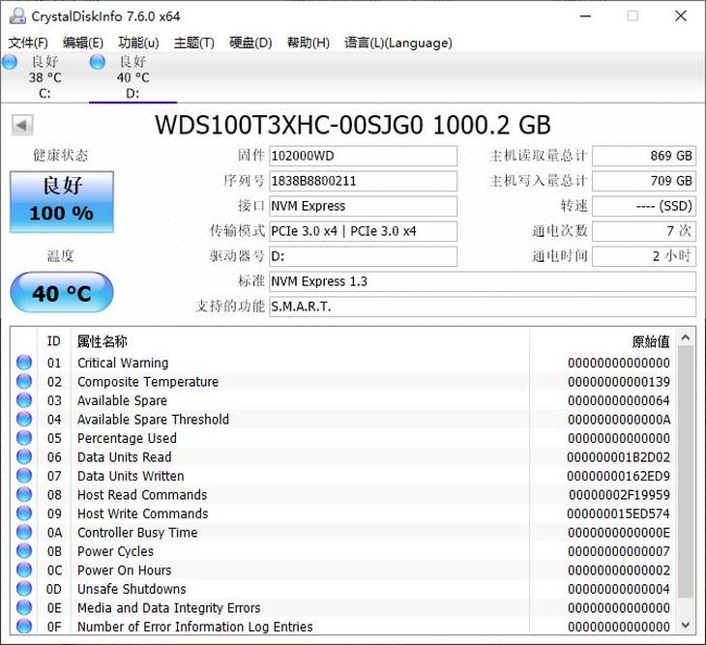Click the status icon for Number of Error Information Log Entries

click(24, 626)
